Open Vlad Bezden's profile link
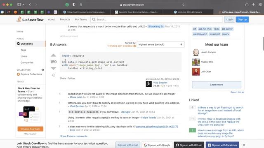The height and width of the screenshot is (148, 264). tap(160, 83)
